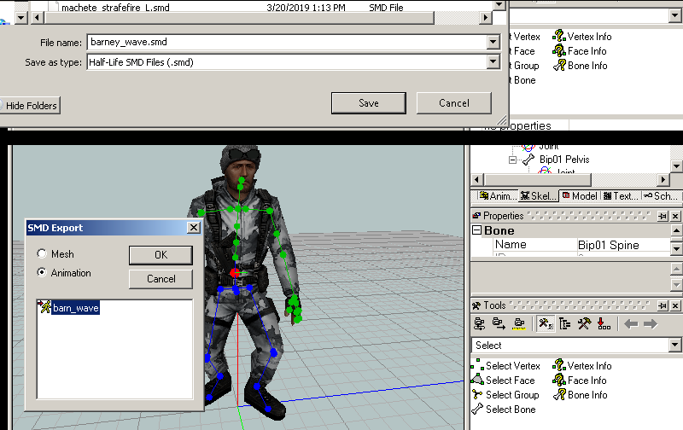The image size is (683, 430).
Task: Confirm SMD Export with OK
Action: [x=161, y=255]
